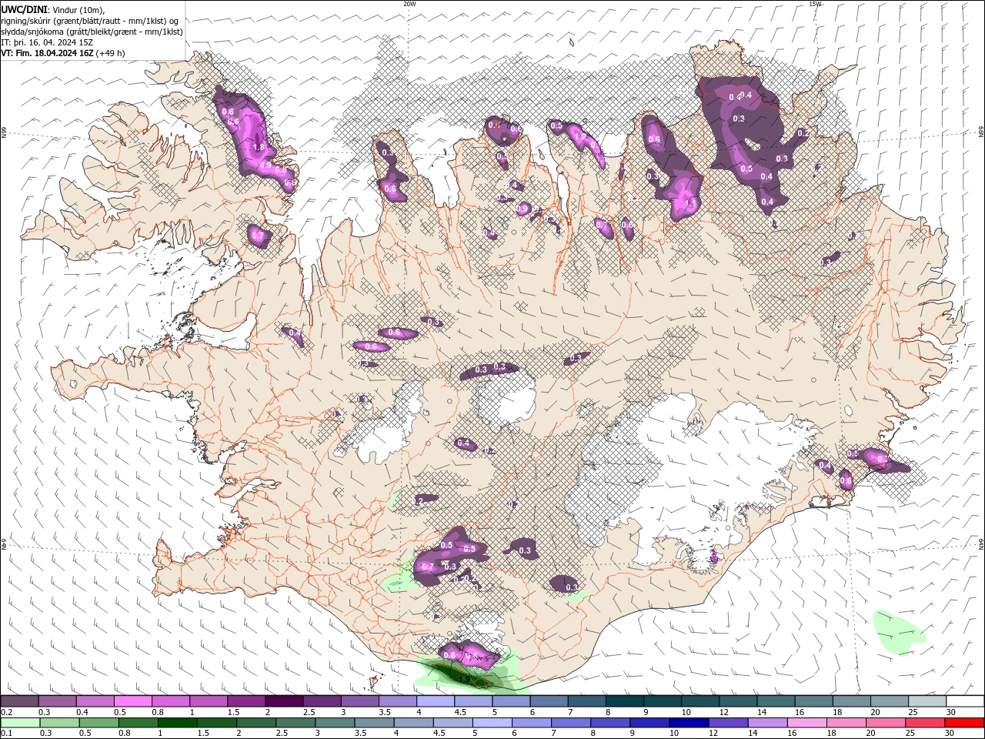The image size is (985, 739).
Task: Select darkest green rain swatch between 1 and 1.5
Action: tap(177, 723)
